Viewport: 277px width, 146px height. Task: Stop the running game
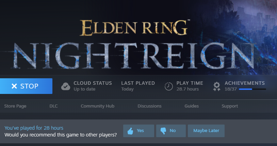(x=26, y=86)
